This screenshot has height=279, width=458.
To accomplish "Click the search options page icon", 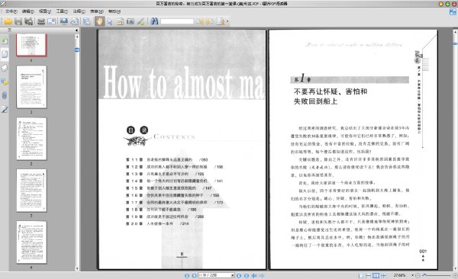I will (221, 21).
